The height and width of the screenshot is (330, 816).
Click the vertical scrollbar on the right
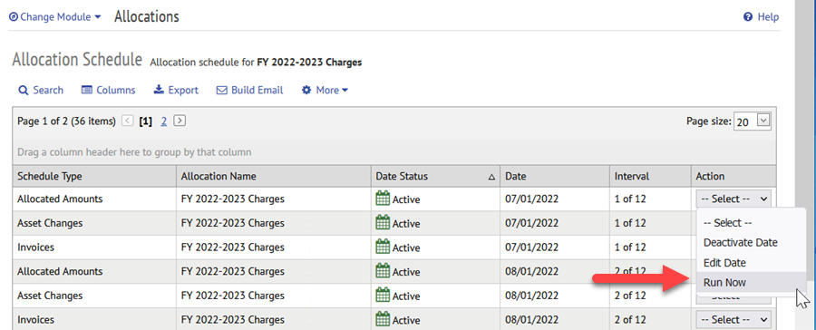point(806,165)
